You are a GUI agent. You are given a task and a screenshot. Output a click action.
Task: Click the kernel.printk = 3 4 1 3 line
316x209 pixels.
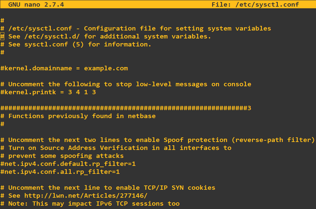(x=48, y=92)
